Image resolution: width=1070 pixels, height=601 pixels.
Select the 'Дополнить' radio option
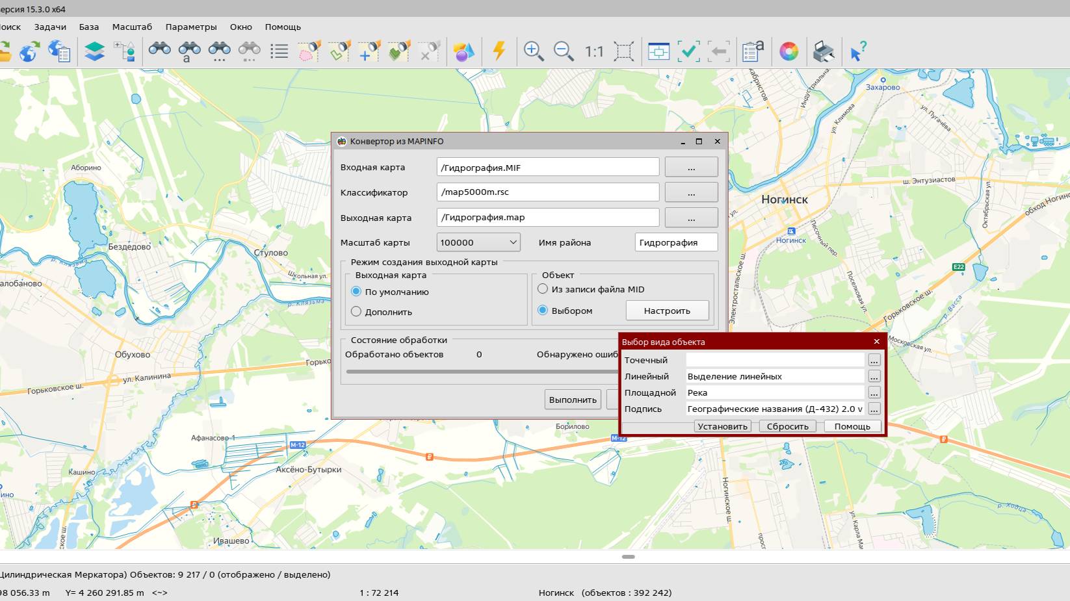(356, 312)
